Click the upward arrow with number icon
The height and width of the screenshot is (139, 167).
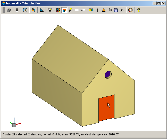click(x=110, y=10)
